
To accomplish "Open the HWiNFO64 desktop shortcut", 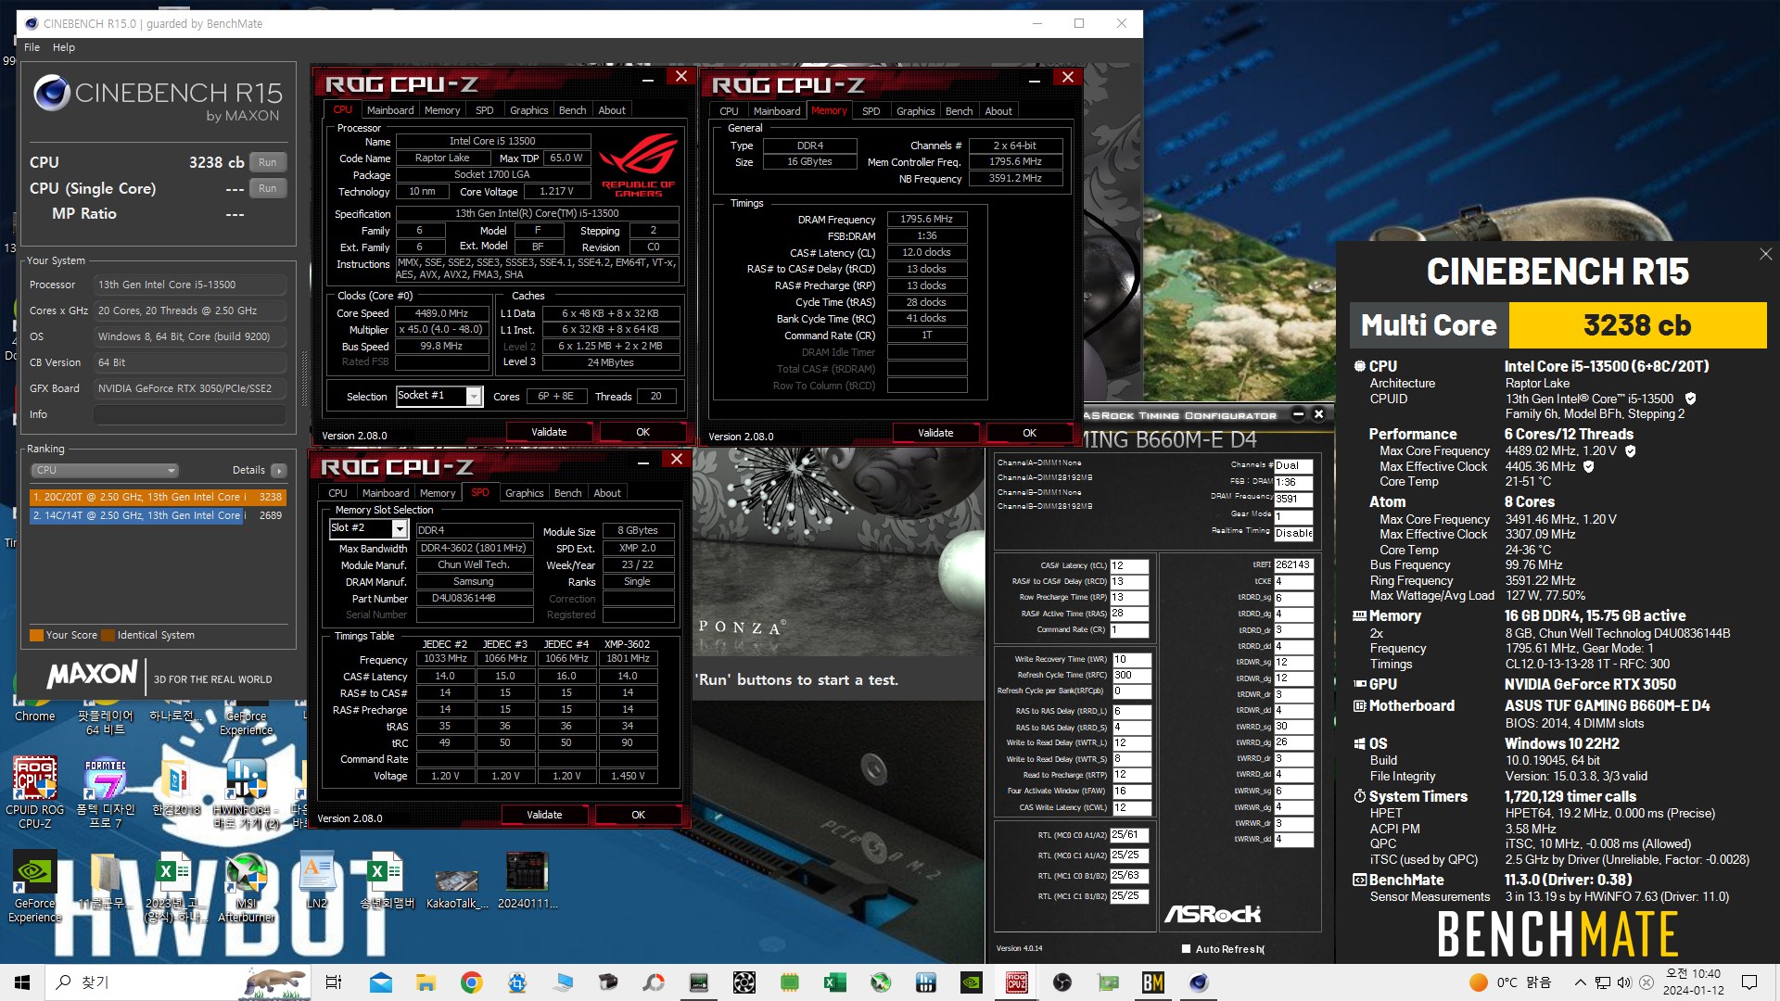I will 246,791.
